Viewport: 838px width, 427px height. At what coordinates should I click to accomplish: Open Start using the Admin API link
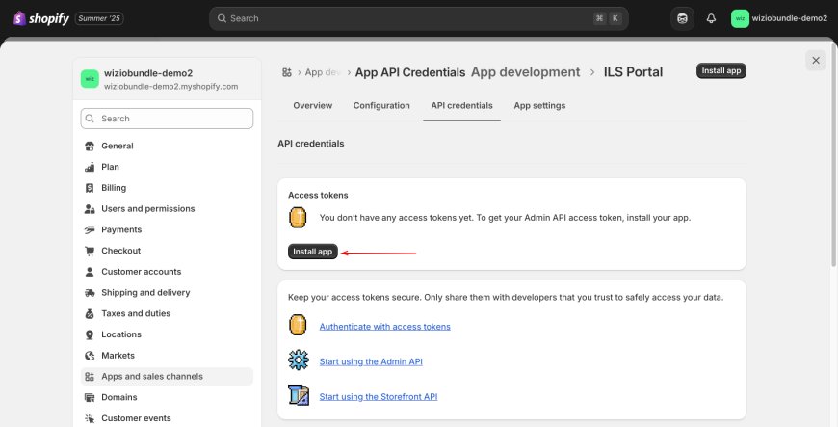pos(371,361)
